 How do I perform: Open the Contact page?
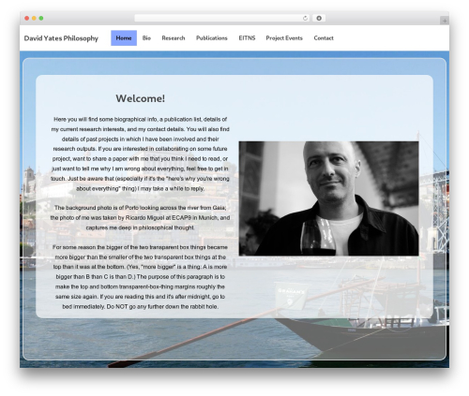[324, 38]
